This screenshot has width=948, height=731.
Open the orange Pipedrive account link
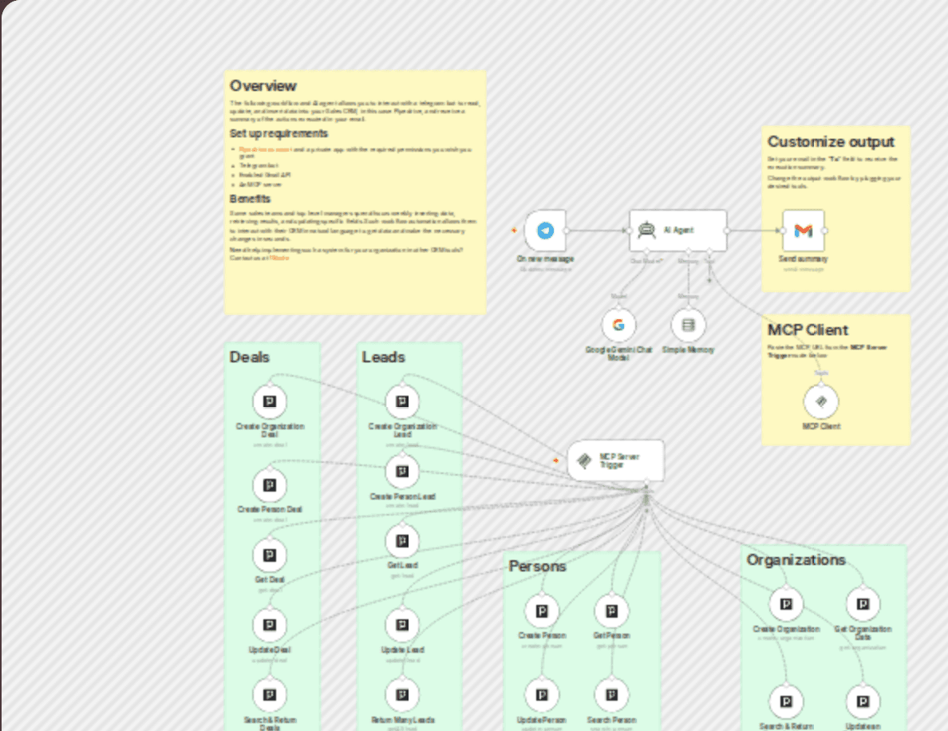point(265,149)
